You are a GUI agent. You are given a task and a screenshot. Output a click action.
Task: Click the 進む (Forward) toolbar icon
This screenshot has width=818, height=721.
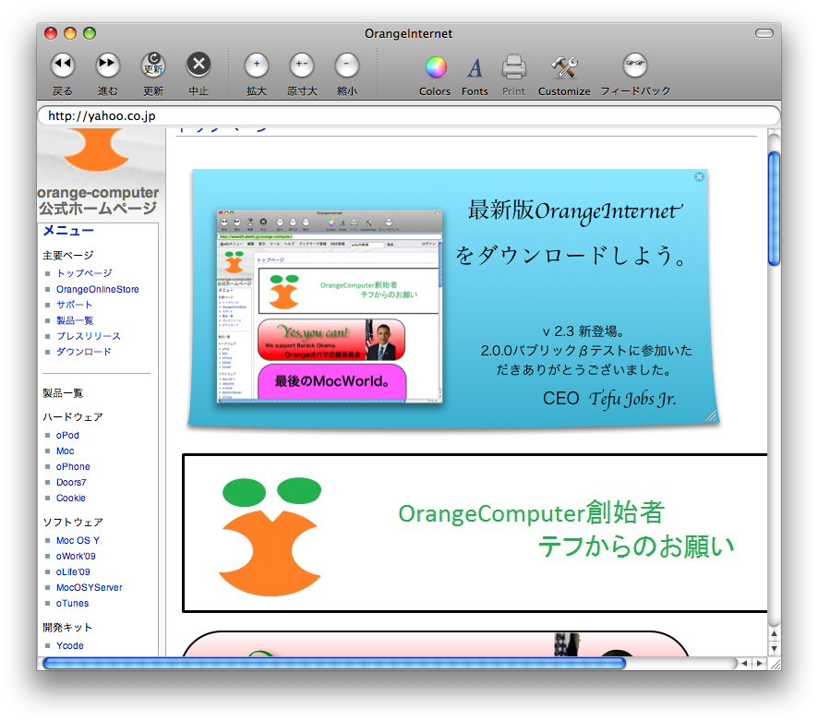point(108,65)
